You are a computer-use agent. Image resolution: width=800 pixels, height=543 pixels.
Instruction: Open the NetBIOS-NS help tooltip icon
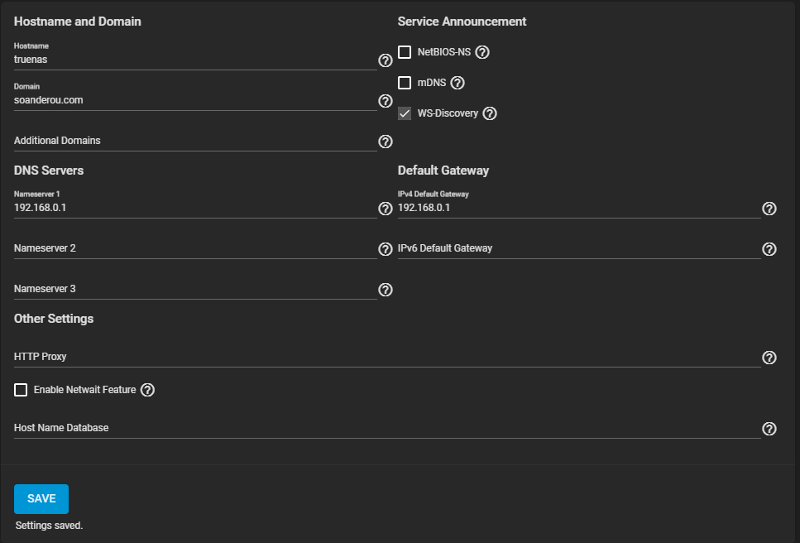pyautogui.click(x=483, y=52)
